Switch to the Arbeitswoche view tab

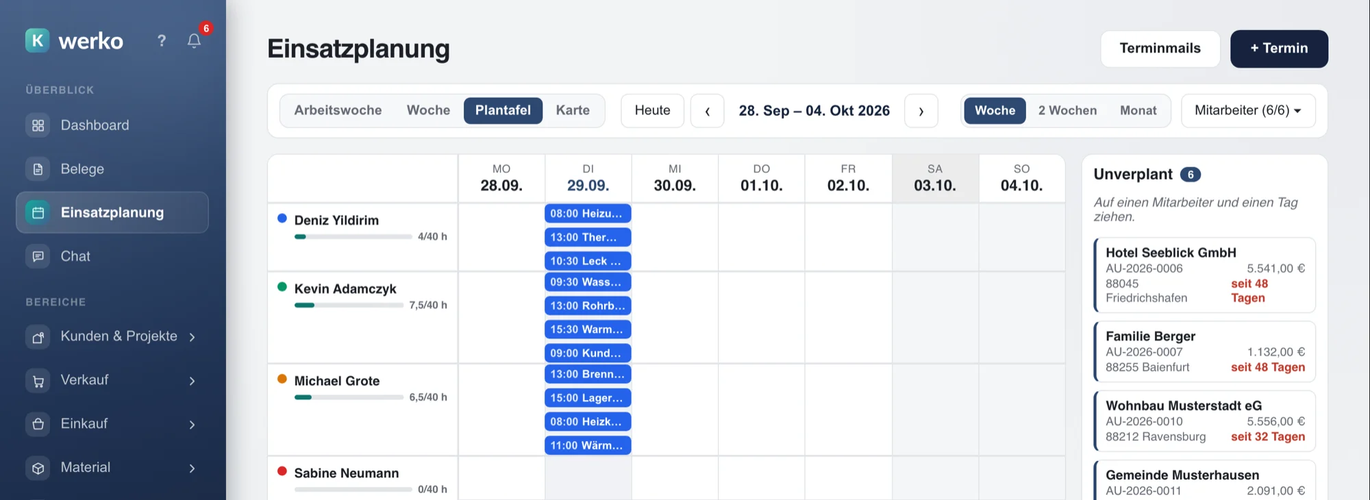pyautogui.click(x=338, y=111)
